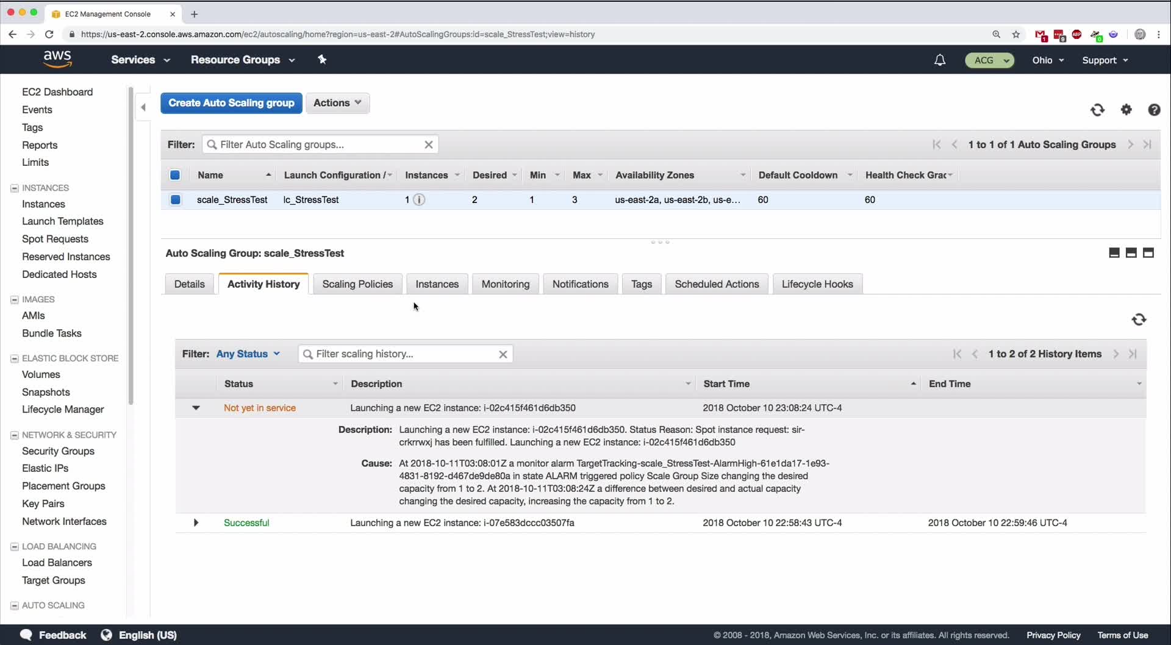Open a new browser tab
Image resolution: width=1171 pixels, height=645 pixels.
tap(194, 14)
